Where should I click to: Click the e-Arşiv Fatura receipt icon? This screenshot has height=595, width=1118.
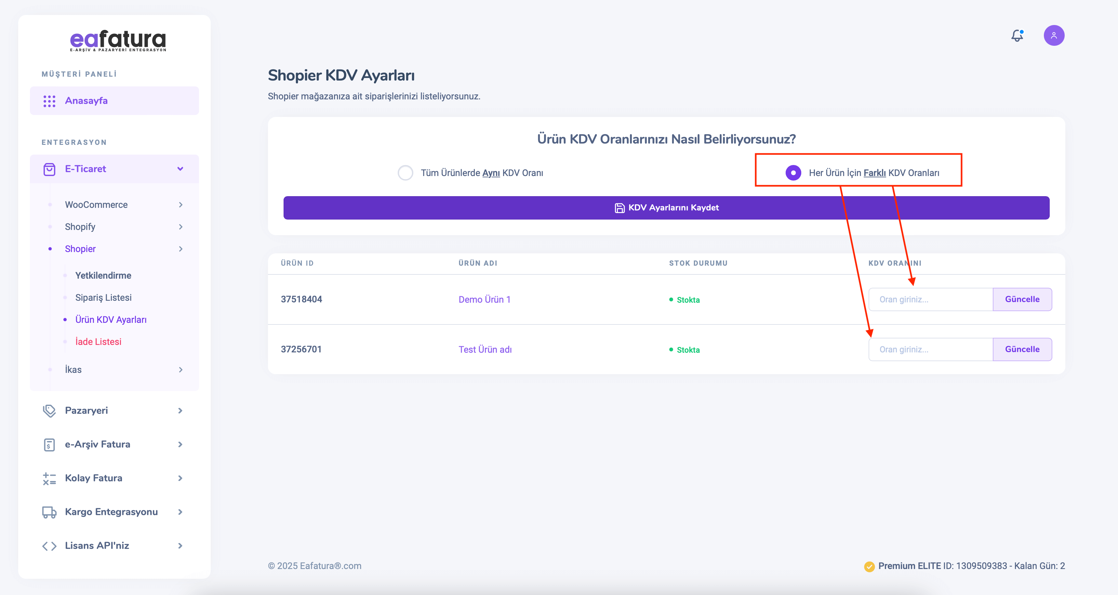pyautogui.click(x=49, y=444)
